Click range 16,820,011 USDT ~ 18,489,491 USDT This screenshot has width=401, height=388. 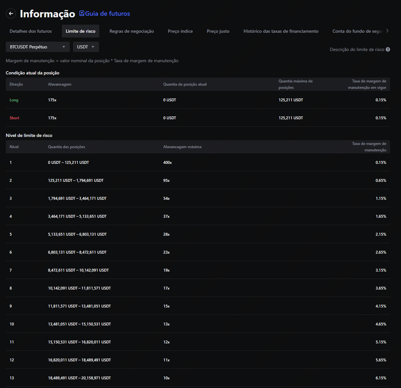pyautogui.click(x=79, y=360)
